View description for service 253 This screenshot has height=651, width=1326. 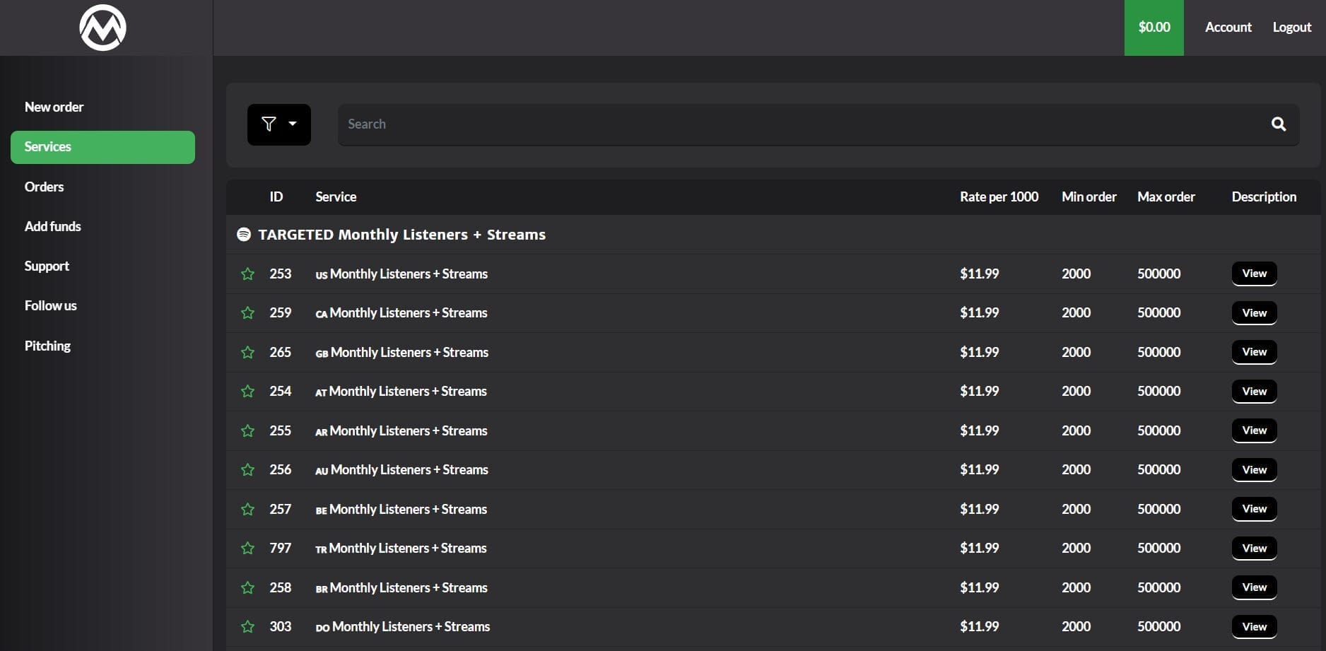(x=1254, y=274)
